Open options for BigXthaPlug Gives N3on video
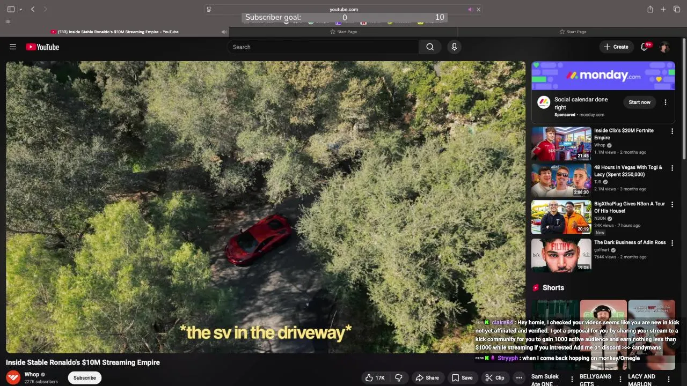Image resolution: width=687 pixels, height=386 pixels. (x=672, y=205)
